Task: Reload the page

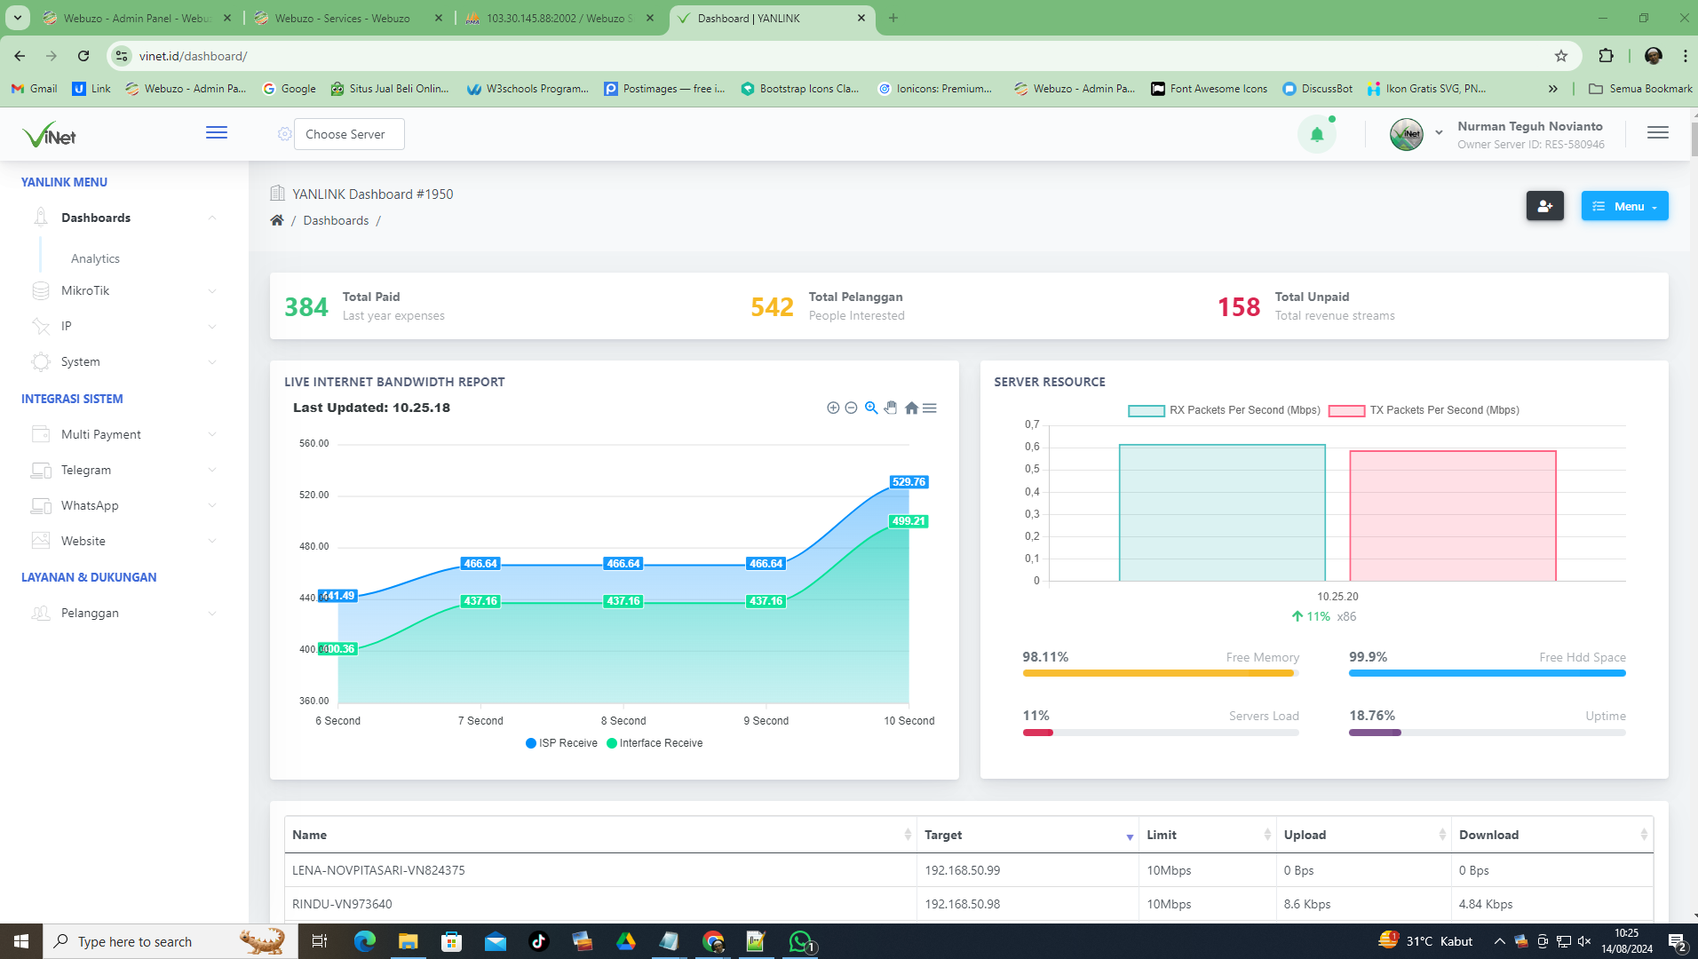Action: point(83,56)
